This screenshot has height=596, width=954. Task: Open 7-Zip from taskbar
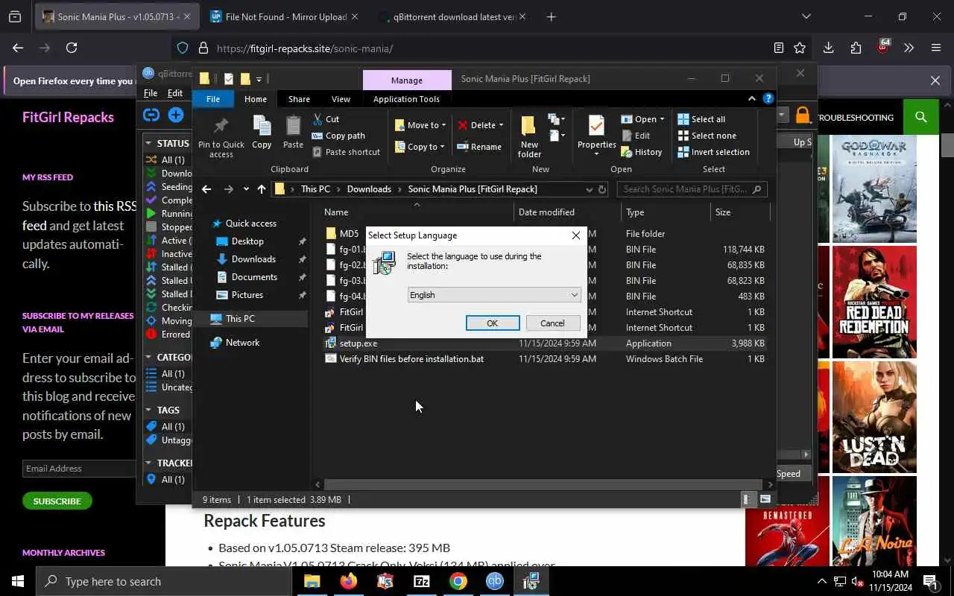(421, 581)
